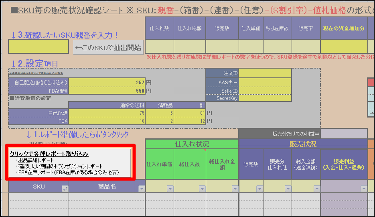Expand the 総仕入数 column filter arrow

(202, 189)
